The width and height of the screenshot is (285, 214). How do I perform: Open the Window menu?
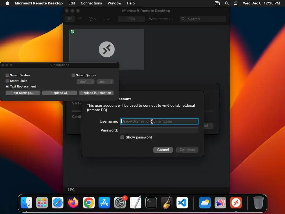[x=114, y=3]
